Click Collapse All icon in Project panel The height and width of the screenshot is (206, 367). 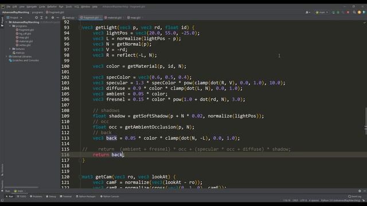pos(46,18)
